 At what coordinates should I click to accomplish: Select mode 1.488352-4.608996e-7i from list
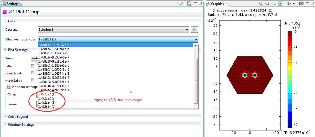tap(116, 90)
